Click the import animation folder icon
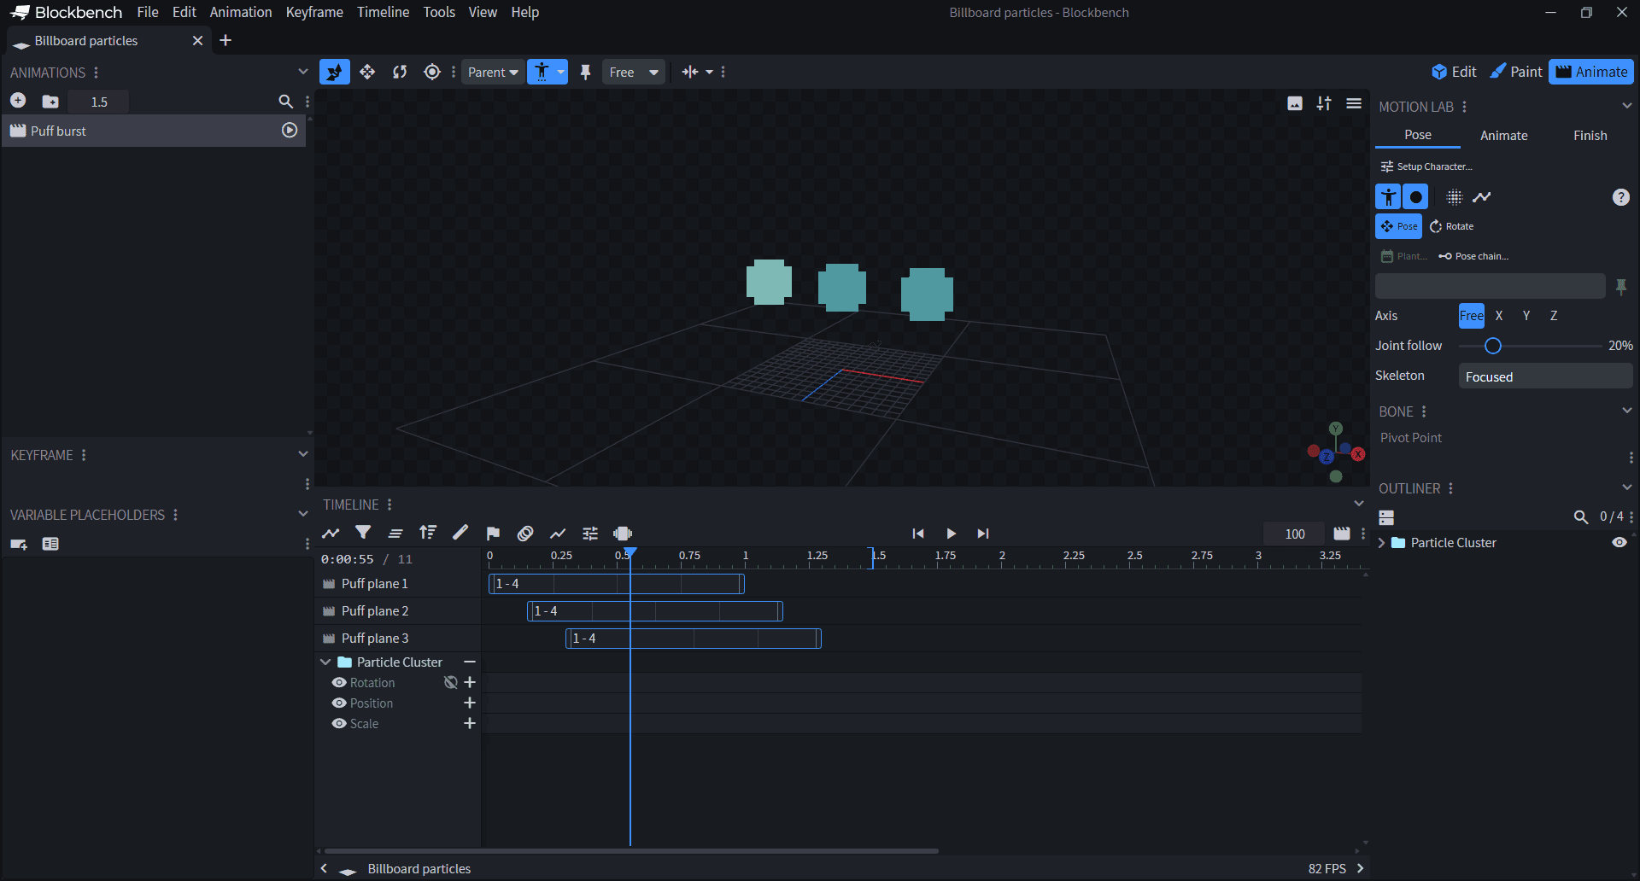The width and height of the screenshot is (1640, 881). (x=50, y=101)
